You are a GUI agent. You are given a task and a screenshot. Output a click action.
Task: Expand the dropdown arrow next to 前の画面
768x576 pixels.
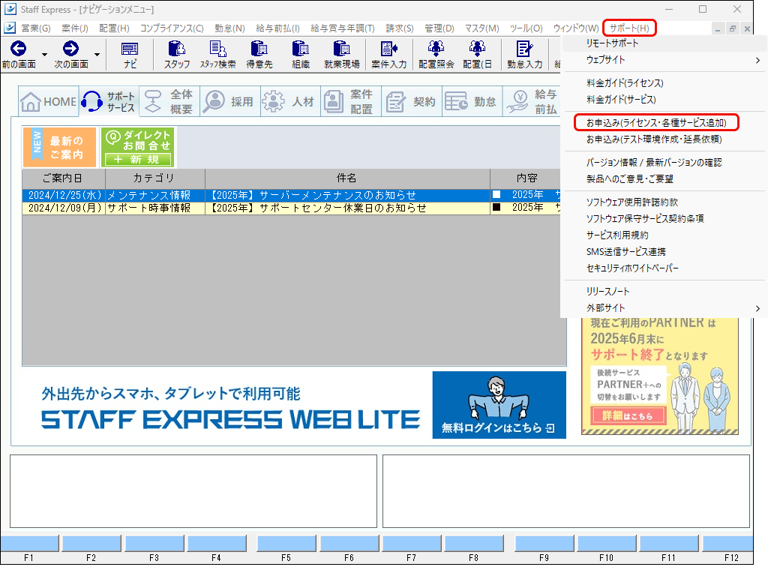(x=44, y=54)
